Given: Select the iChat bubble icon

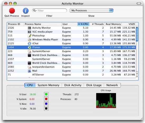Looking at the screenshot, I should click(x=30, y=44).
